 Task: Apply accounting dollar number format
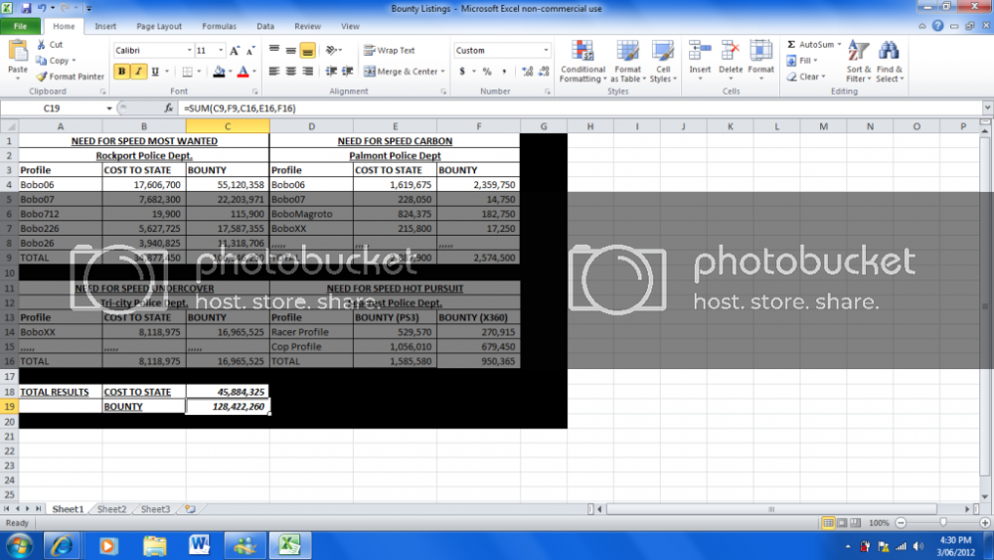click(462, 71)
